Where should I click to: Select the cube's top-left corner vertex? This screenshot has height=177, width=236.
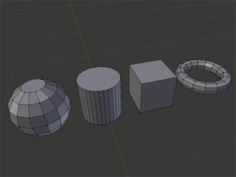coord(129,65)
